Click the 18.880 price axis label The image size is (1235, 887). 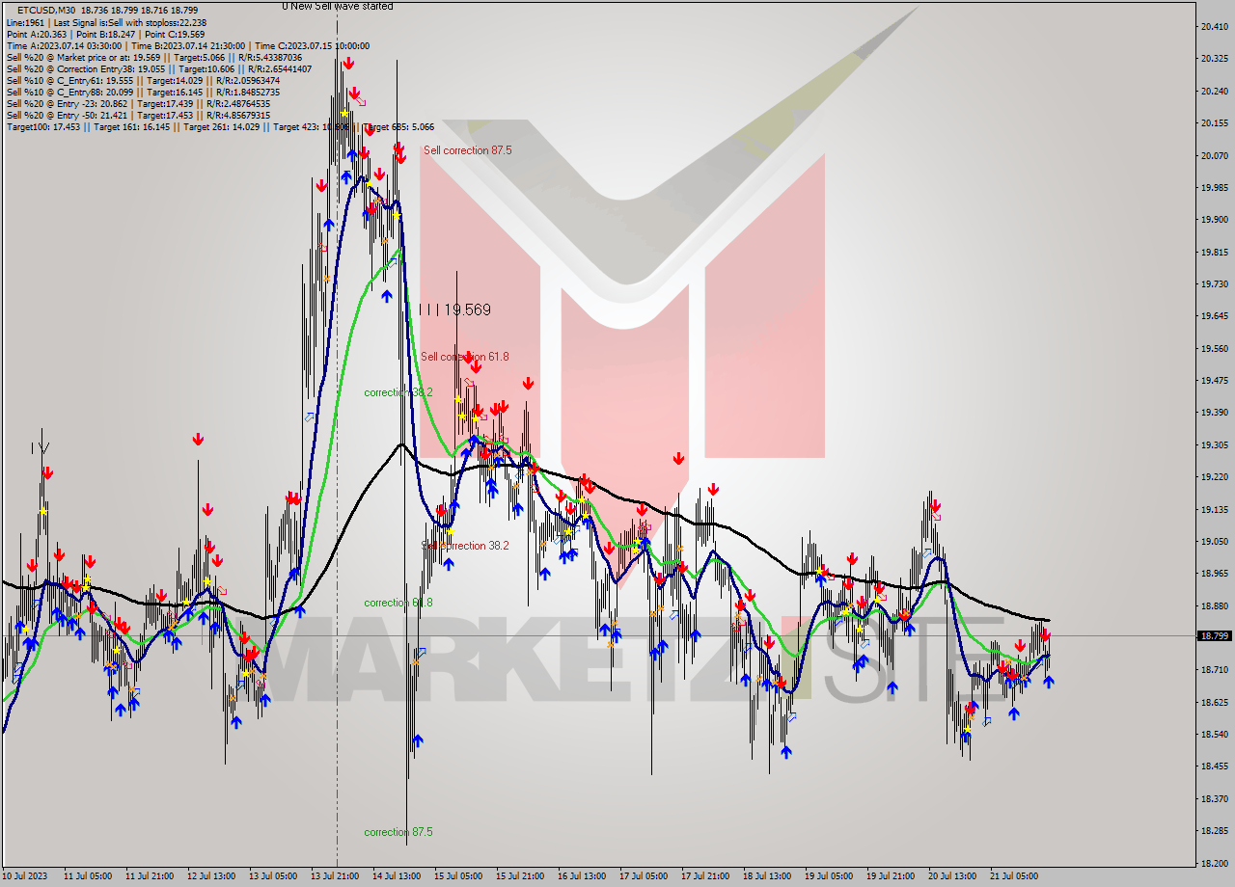[1214, 605]
